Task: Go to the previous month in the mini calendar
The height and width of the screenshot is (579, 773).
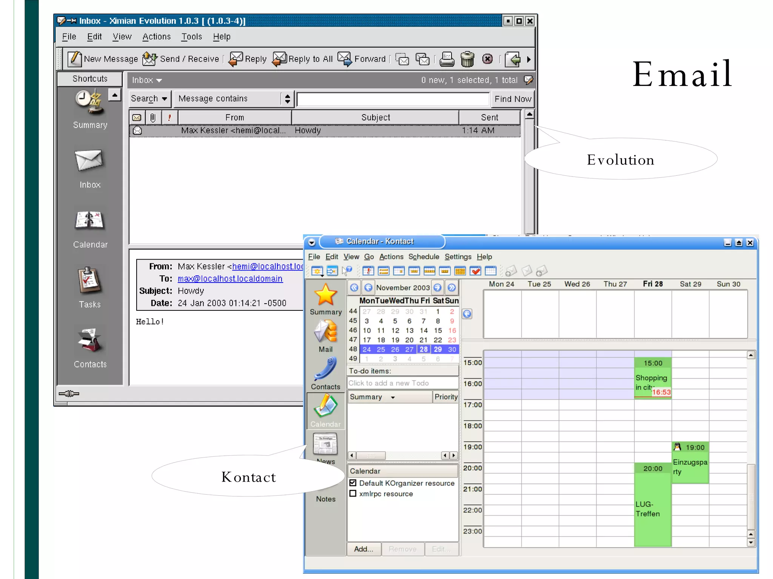Action: coord(368,288)
